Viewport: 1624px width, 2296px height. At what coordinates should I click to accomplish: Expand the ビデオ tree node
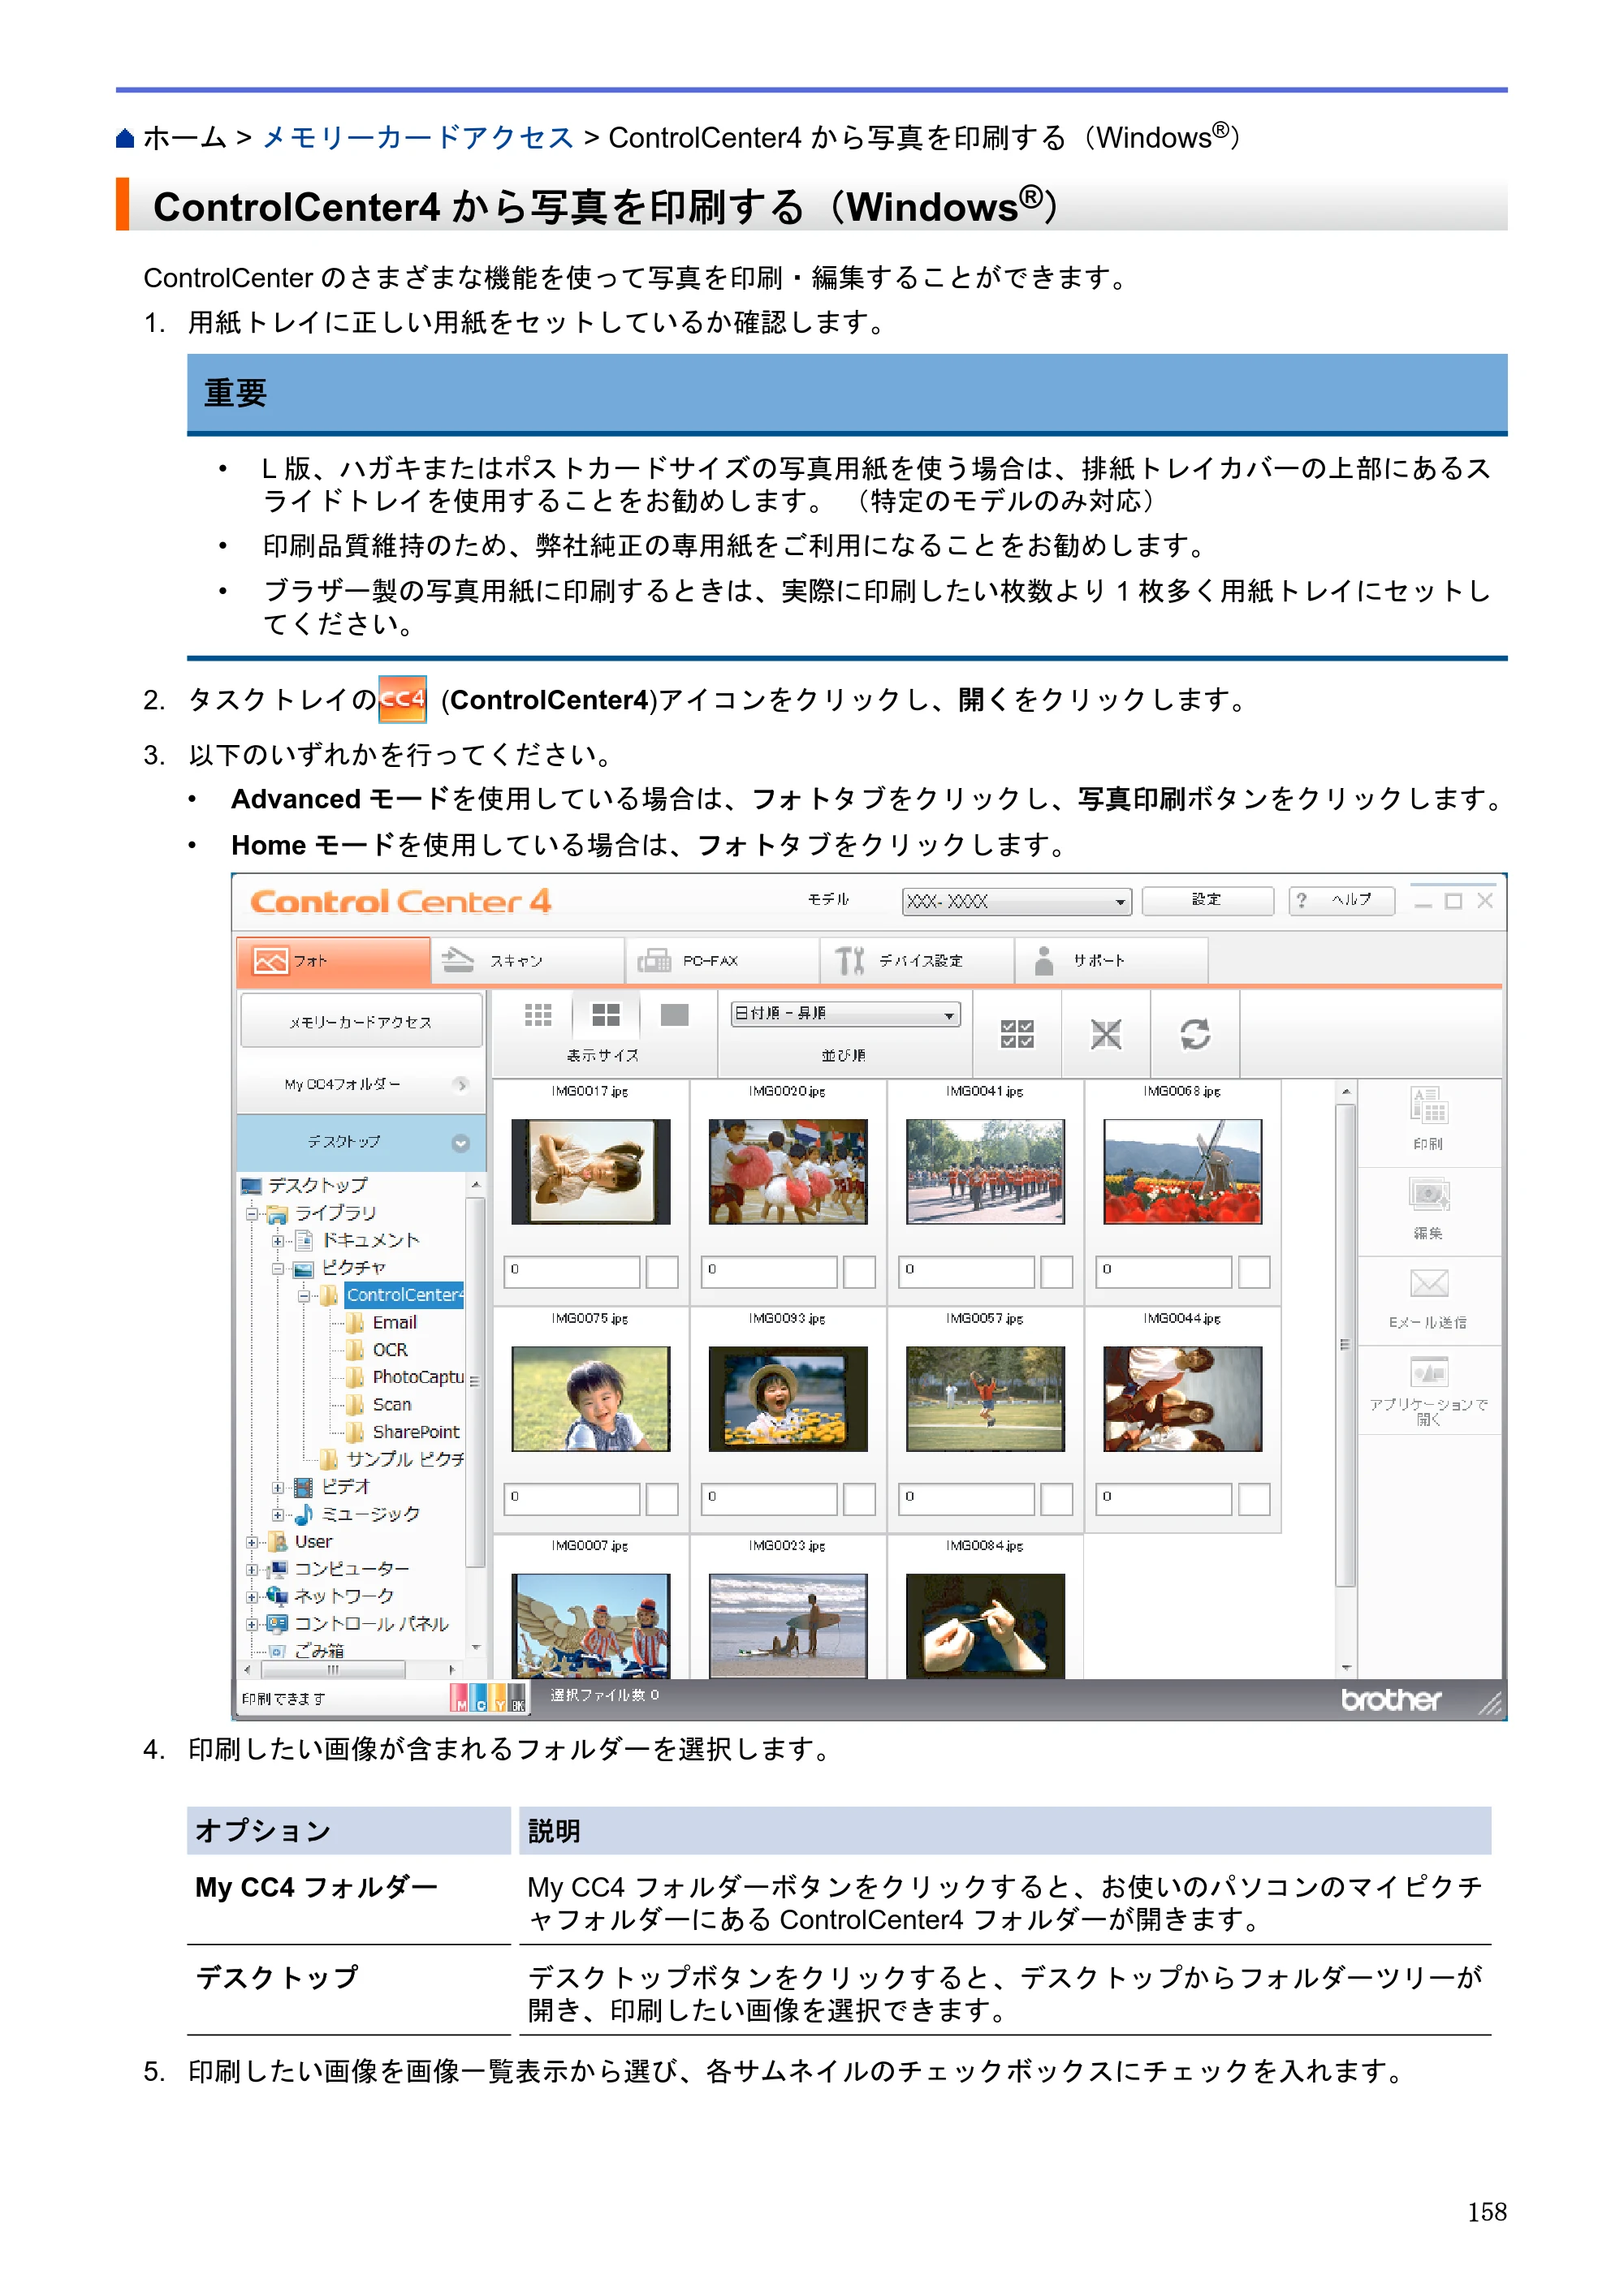coord(277,1487)
